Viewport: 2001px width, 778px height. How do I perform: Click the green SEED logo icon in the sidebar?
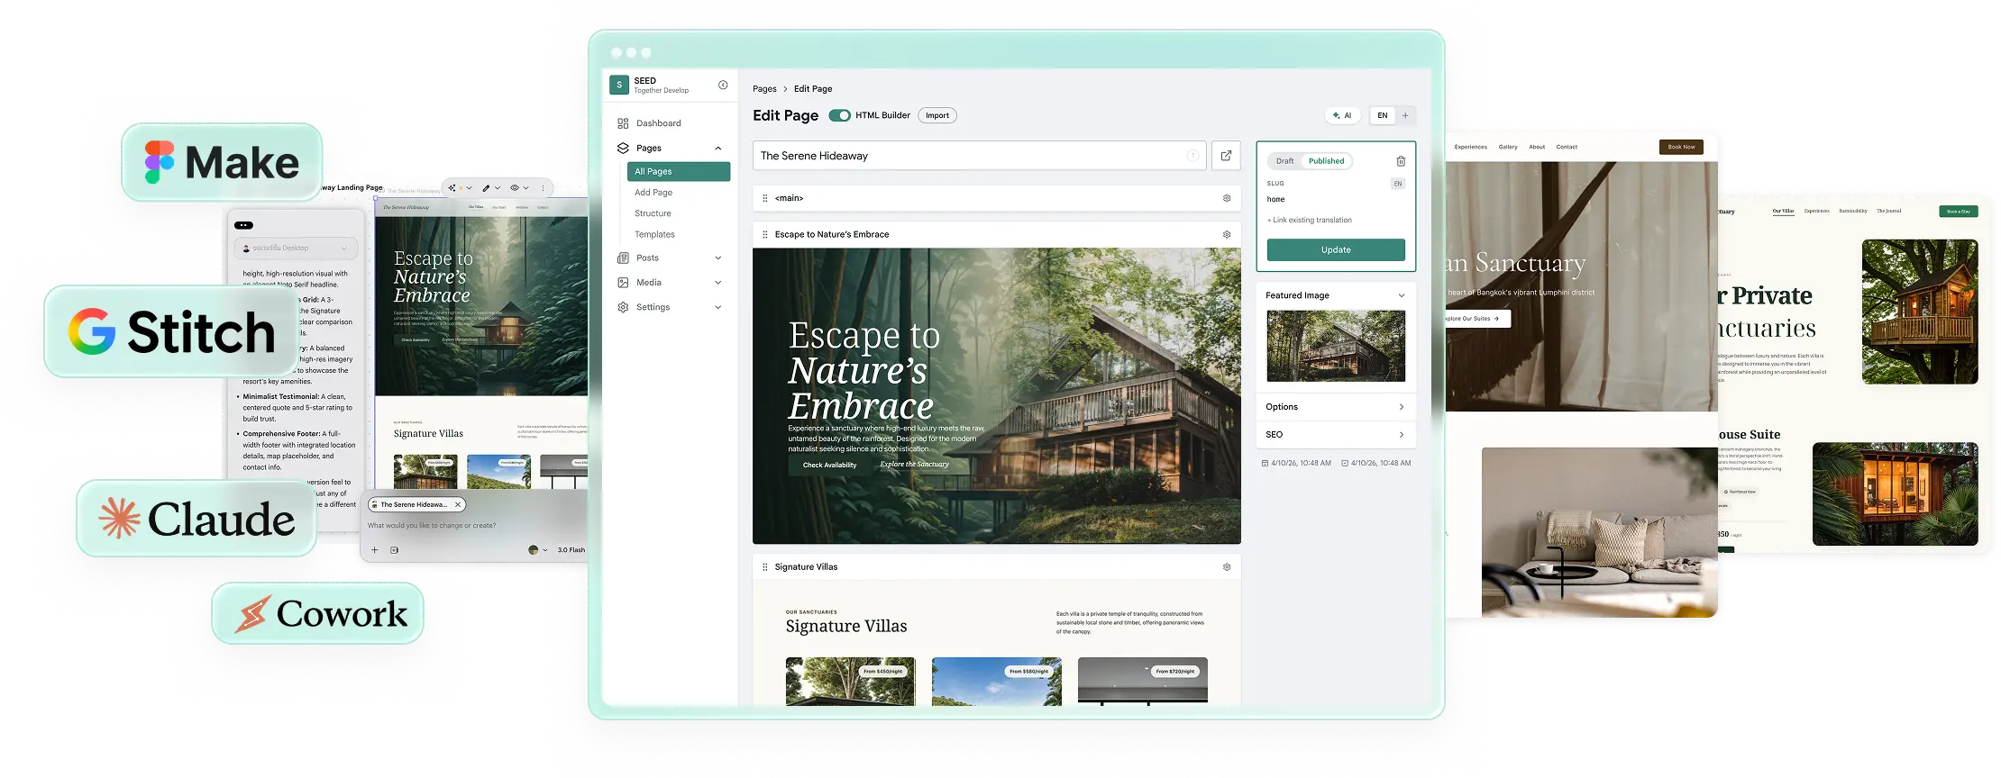pyautogui.click(x=619, y=85)
